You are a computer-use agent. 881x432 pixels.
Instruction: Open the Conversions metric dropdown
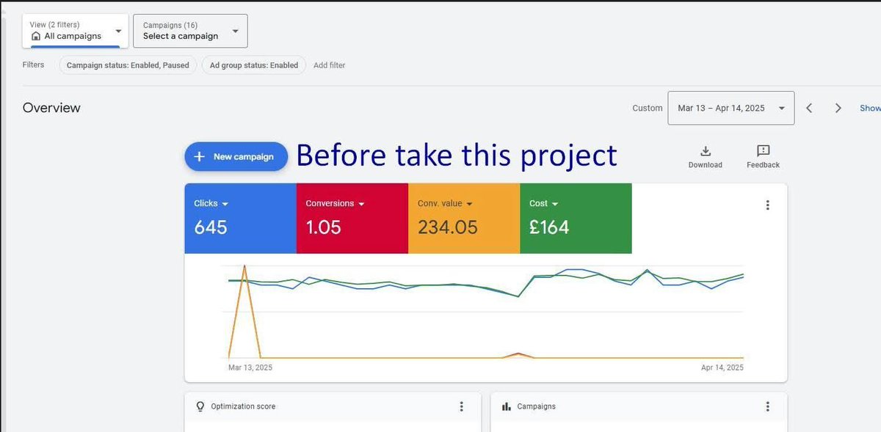tap(362, 203)
